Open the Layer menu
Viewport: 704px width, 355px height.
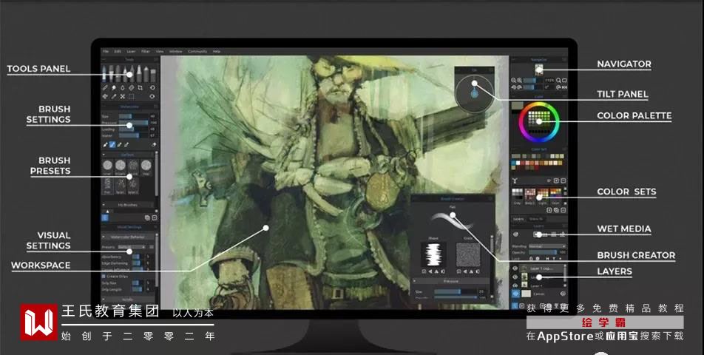131,52
